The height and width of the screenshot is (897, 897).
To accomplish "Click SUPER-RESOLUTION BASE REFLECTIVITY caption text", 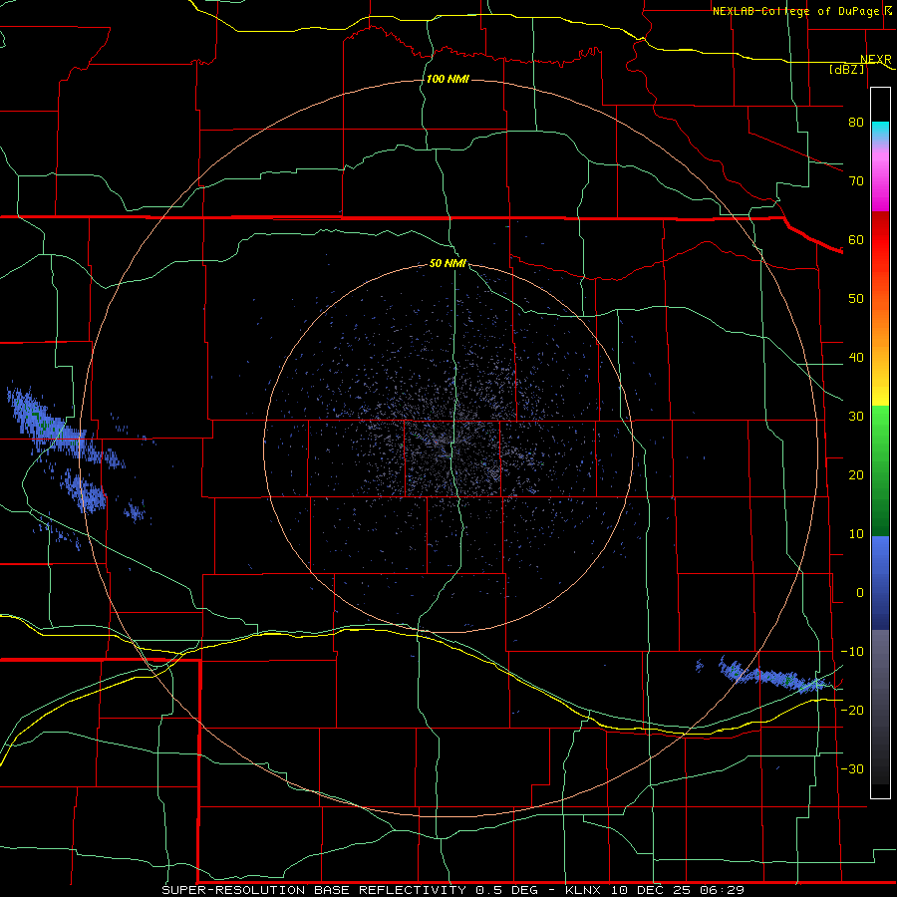I will pyautogui.click(x=314, y=890).
